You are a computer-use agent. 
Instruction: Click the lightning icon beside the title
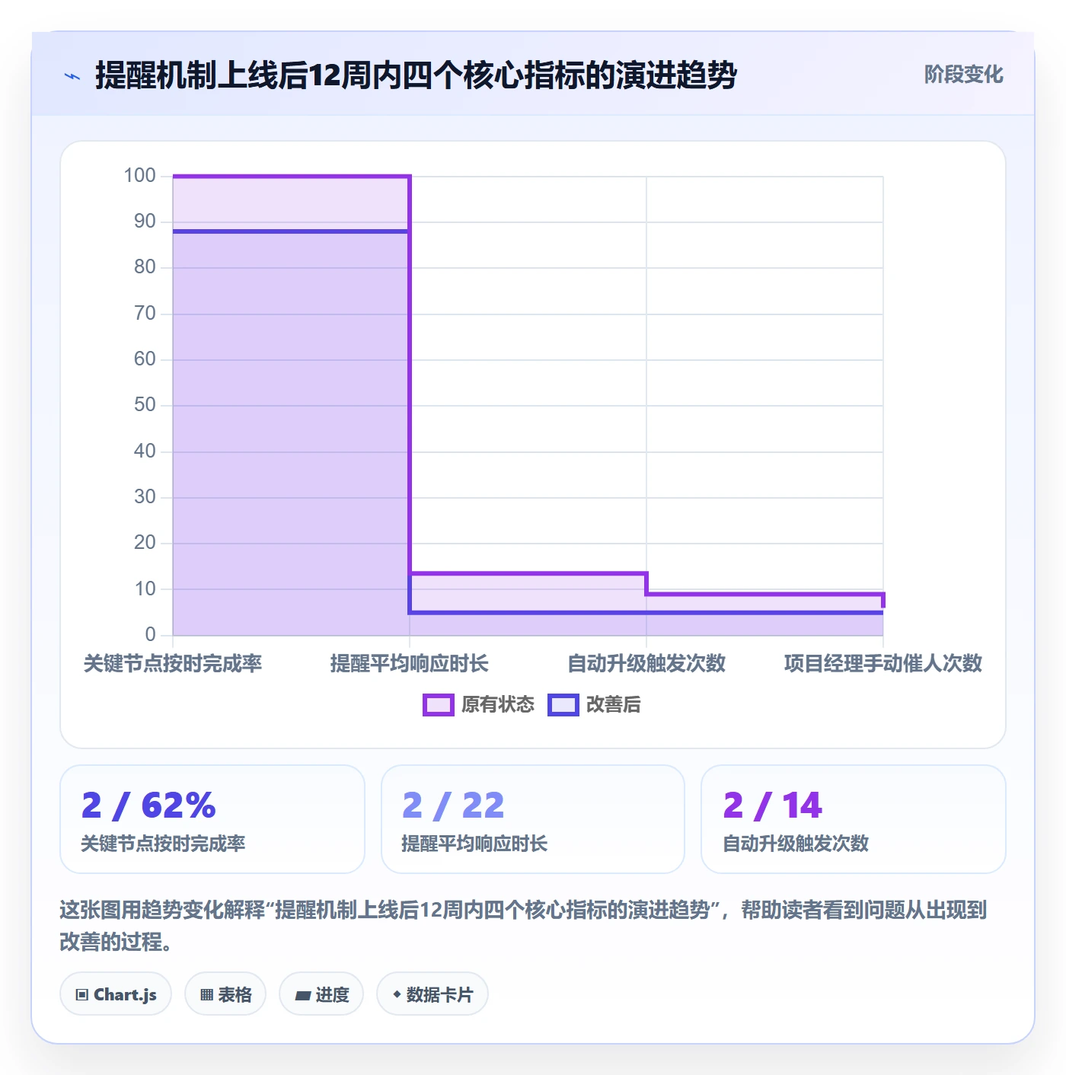(72, 76)
